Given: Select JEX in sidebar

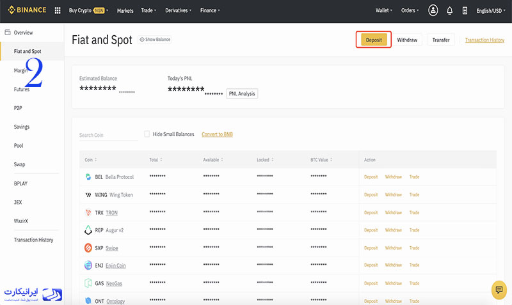Looking at the screenshot, I should (x=18, y=202).
